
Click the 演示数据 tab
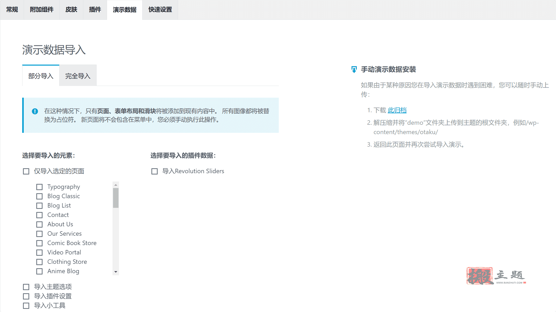125,10
